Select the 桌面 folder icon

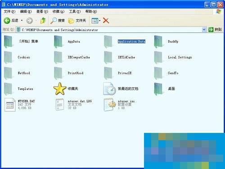click(158, 89)
